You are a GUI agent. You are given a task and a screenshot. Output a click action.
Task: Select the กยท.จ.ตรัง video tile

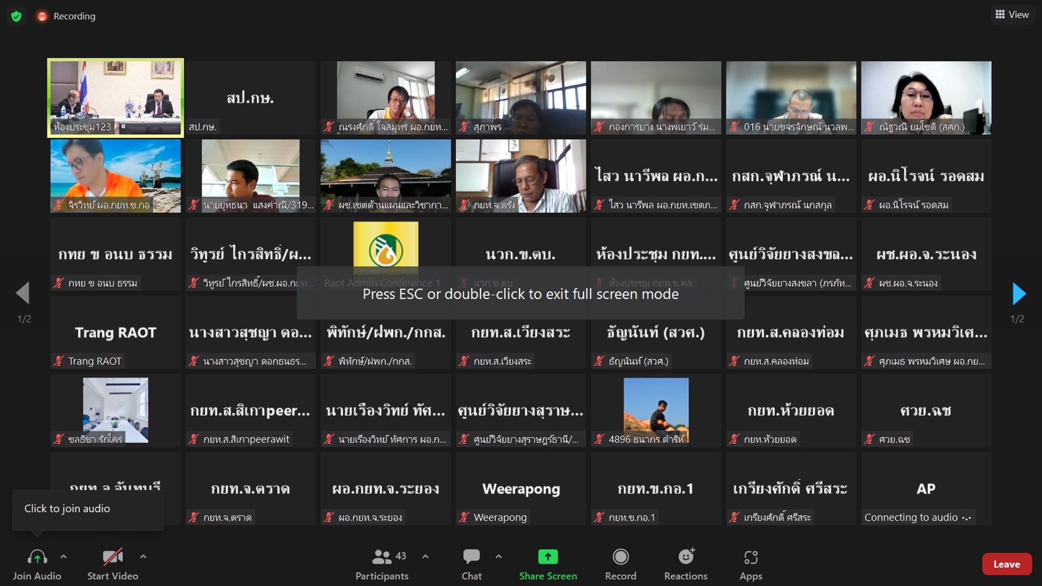pyautogui.click(x=521, y=176)
